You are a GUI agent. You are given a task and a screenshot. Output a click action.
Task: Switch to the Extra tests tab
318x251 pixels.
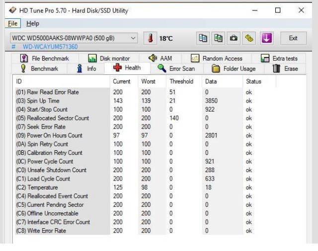pos(279,59)
